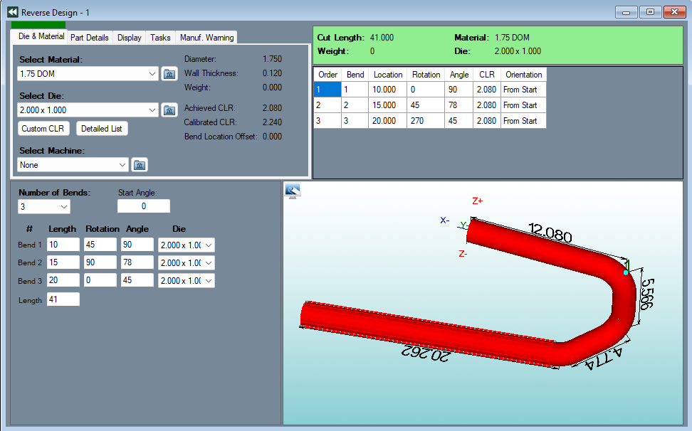
Task: Click the 5.566 dimension label in 3D view
Action: coord(647,294)
